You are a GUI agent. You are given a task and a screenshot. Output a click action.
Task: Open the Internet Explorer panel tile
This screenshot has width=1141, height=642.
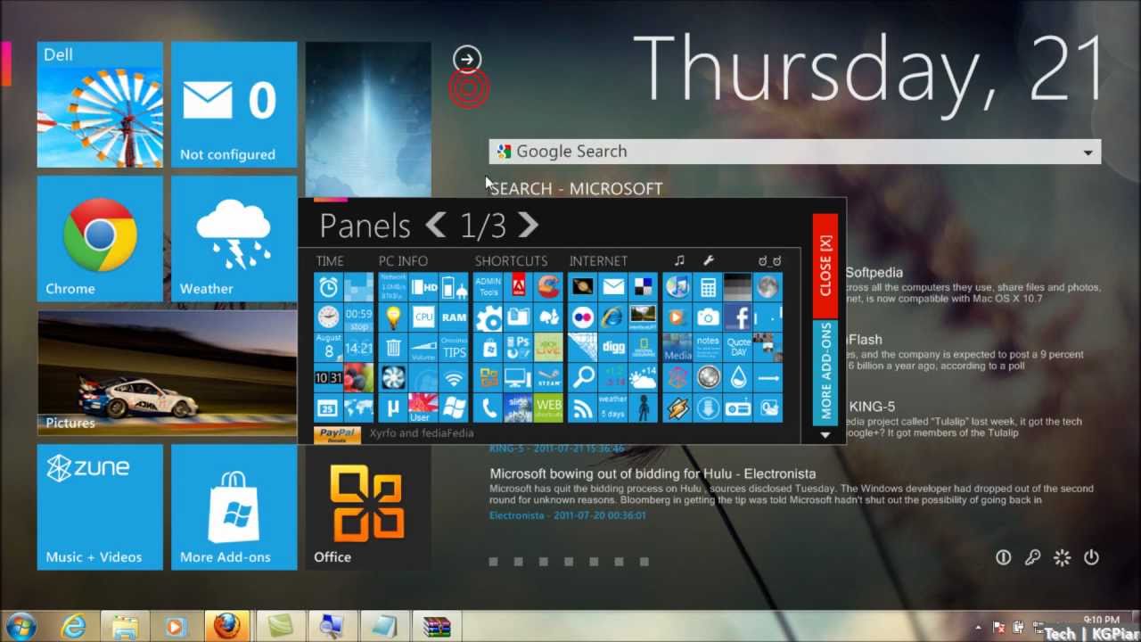click(x=613, y=317)
